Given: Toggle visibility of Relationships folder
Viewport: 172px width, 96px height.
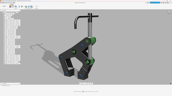Looking at the screenshot, I should pos(5,19).
